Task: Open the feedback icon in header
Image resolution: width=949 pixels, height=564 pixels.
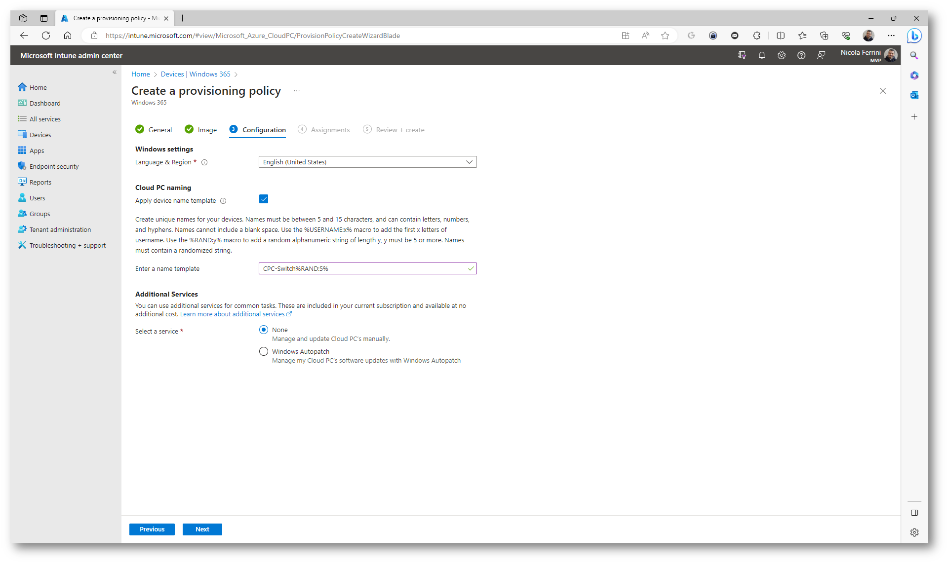Action: pos(821,55)
